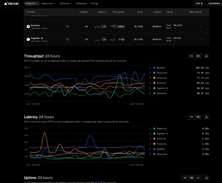The width and height of the screenshot is (222, 183).
Task: Open docs link in Uptime description
Action: (99, 182)
